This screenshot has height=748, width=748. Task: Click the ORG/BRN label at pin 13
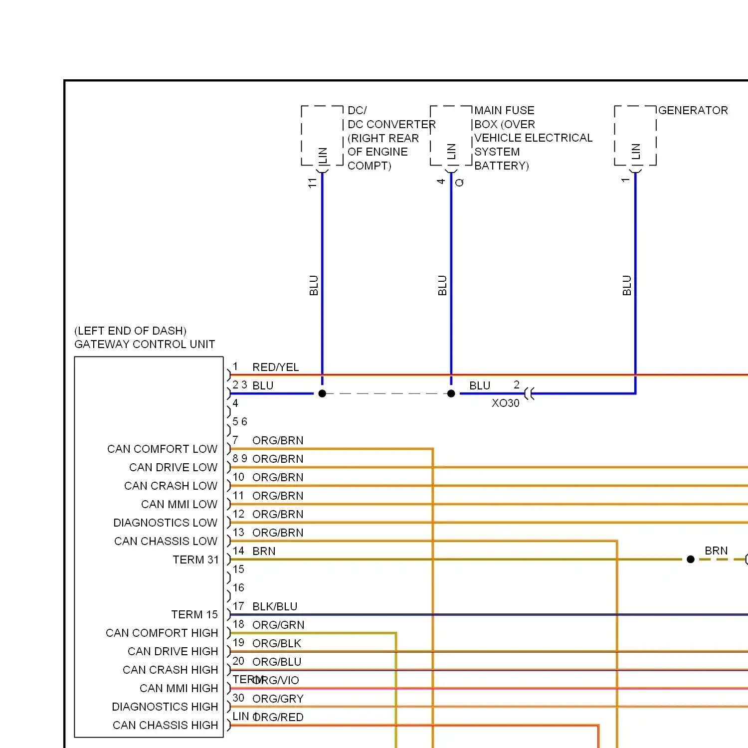(278, 533)
